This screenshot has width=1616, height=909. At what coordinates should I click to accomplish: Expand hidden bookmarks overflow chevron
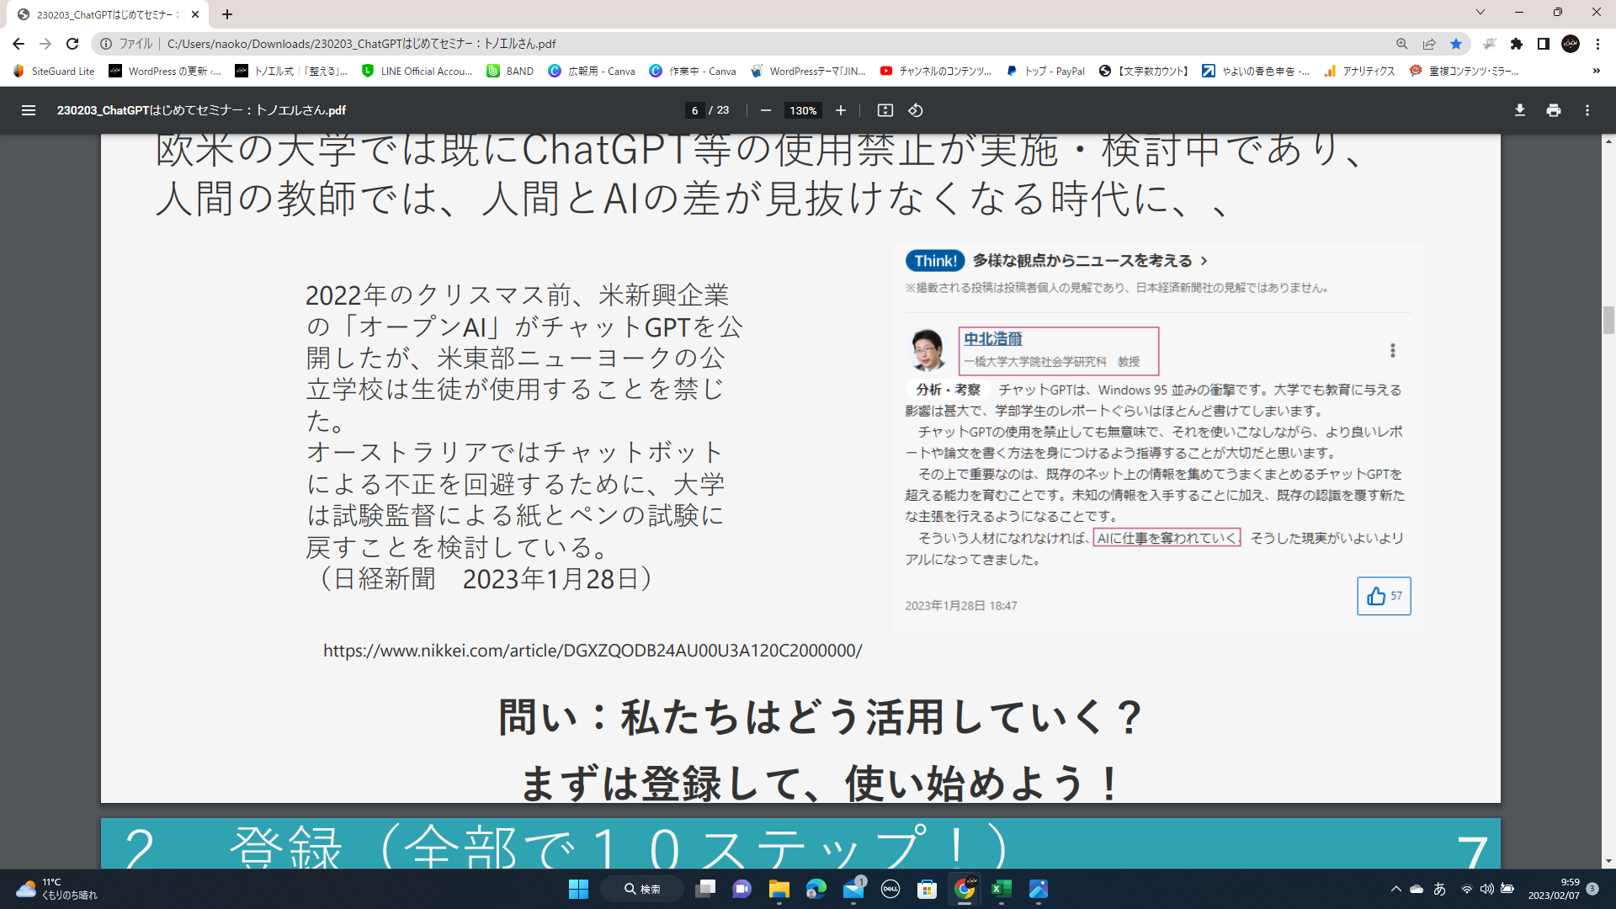[x=1596, y=72]
